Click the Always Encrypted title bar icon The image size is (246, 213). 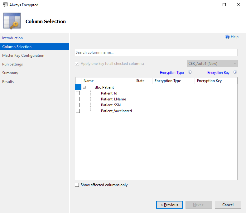pos(5,5)
